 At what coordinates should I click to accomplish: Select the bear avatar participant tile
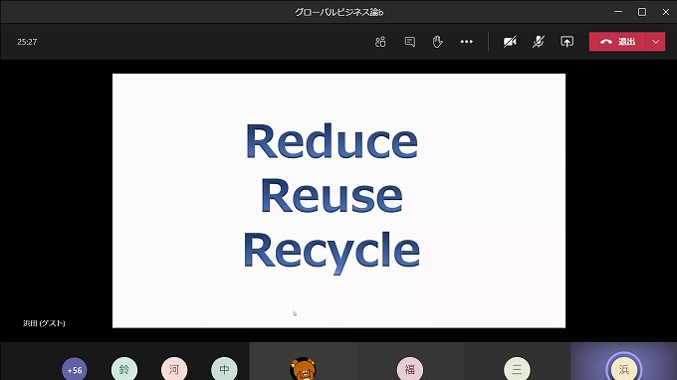coord(303,361)
